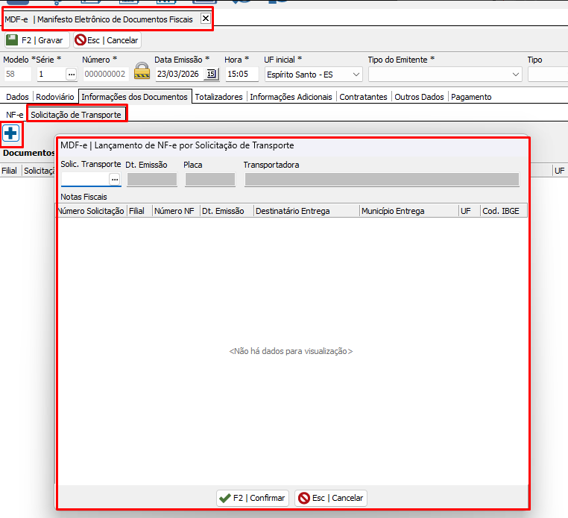
Task: Click into the Solic. Transporte input field
Action: [85, 179]
